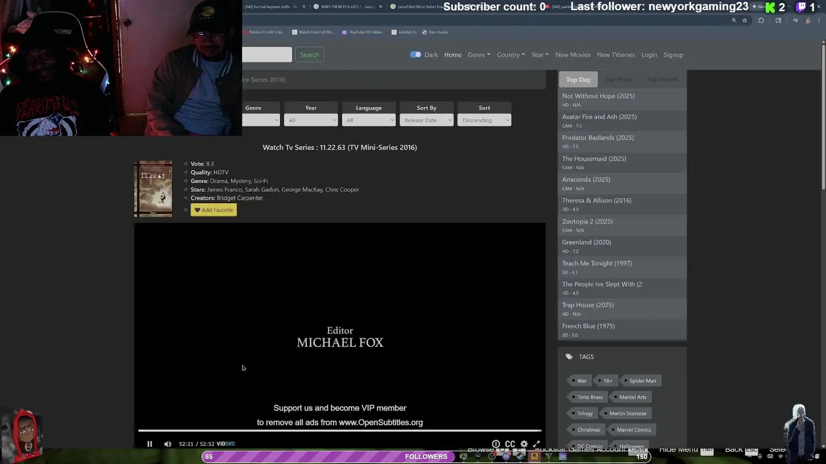Focus the site search input field
This screenshot has width=826, height=464.
pyautogui.click(x=267, y=55)
